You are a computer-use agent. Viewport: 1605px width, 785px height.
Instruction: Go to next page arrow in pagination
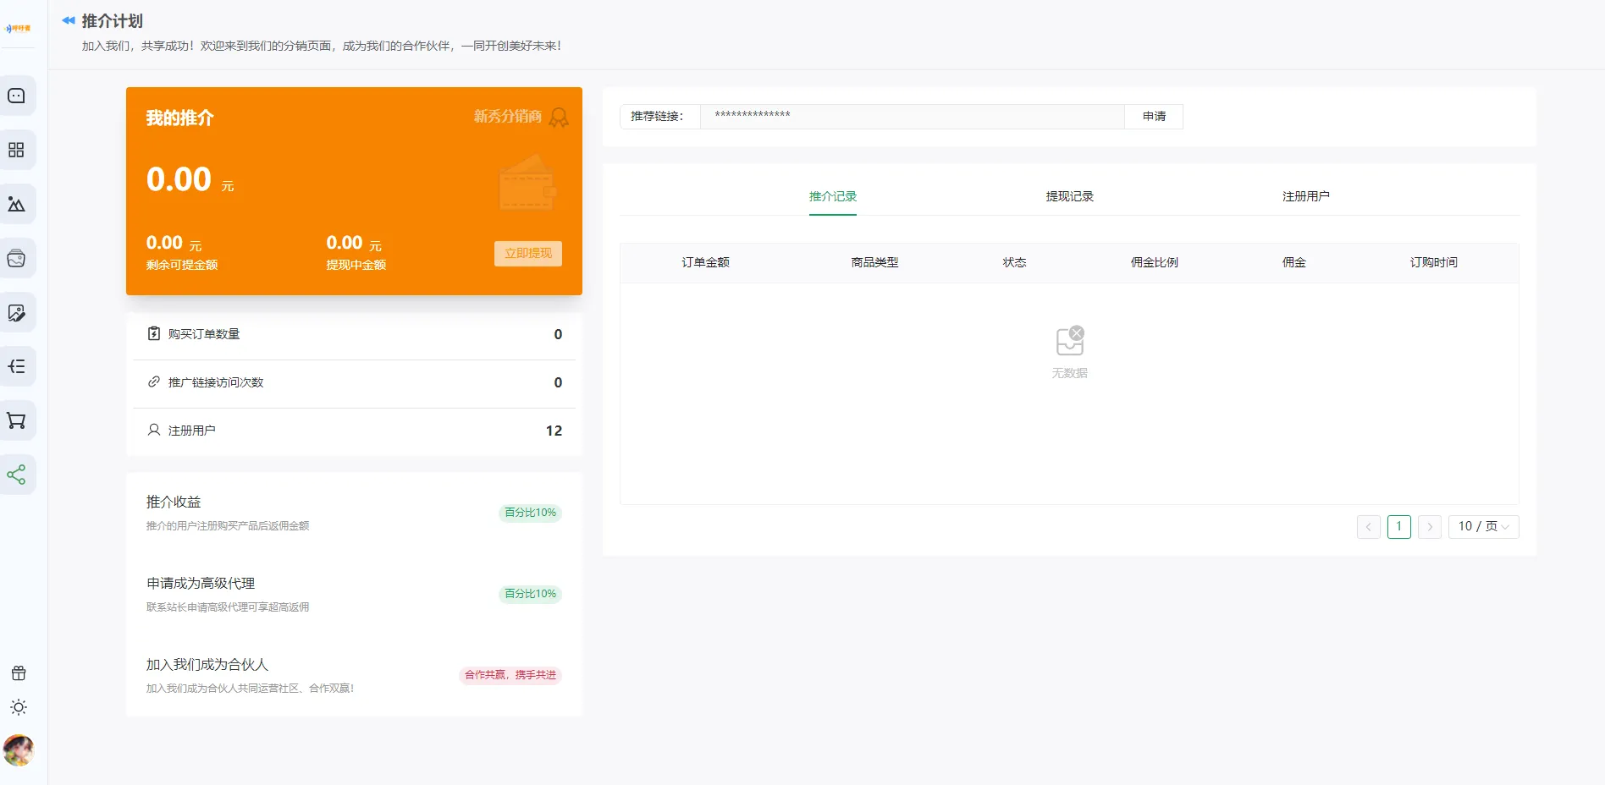pyautogui.click(x=1430, y=526)
